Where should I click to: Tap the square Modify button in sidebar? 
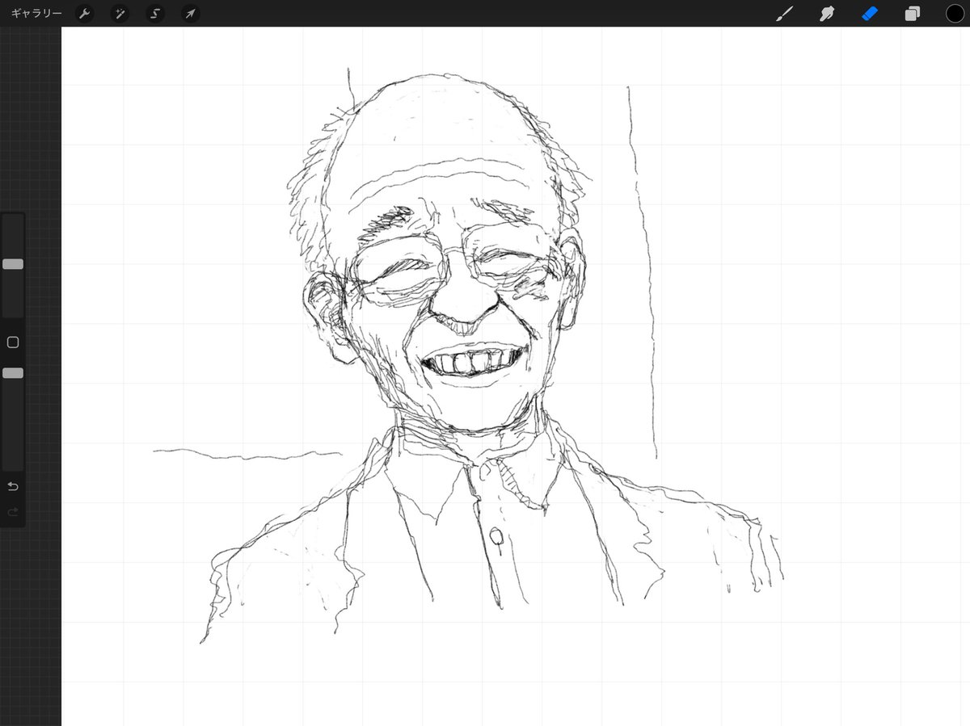pyautogui.click(x=13, y=342)
